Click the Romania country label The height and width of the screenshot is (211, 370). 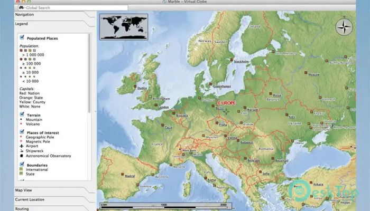click(x=266, y=149)
